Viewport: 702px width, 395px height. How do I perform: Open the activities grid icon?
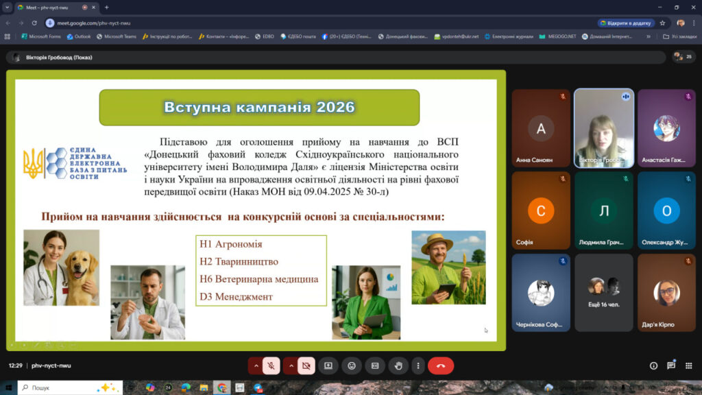(689, 366)
